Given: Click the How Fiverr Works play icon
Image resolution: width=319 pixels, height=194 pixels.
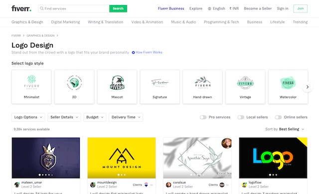Looking at the screenshot, I should click(133, 52).
